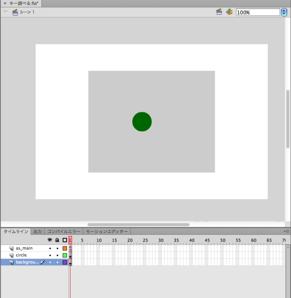Viewport: 291px width, 298px height.
Task: Click the as_main layer page icon
Action: pyautogui.click(x=12, y=248)
